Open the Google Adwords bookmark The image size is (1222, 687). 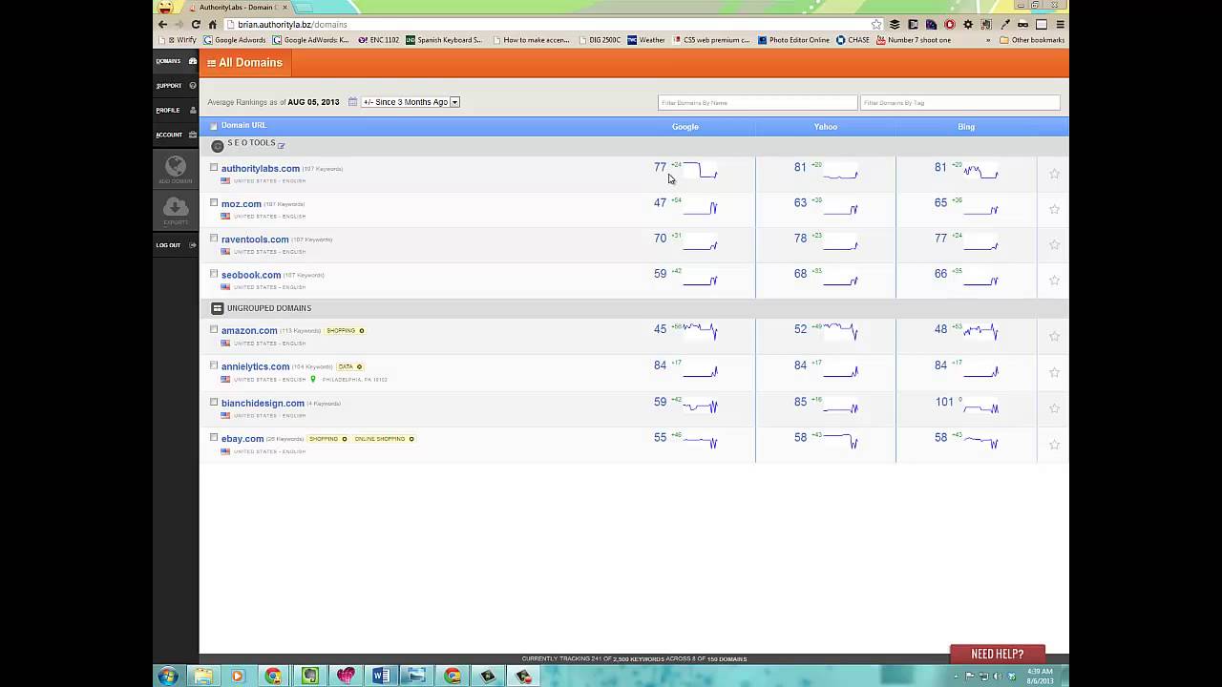coord(234,40)
